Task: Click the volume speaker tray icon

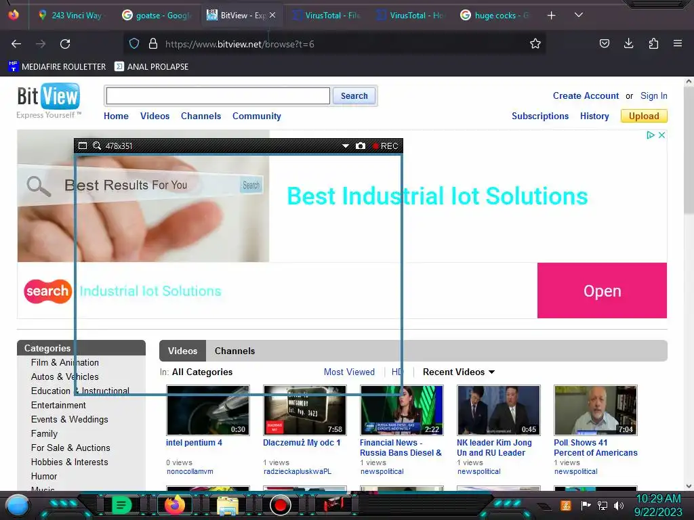Action: point(618,505)
